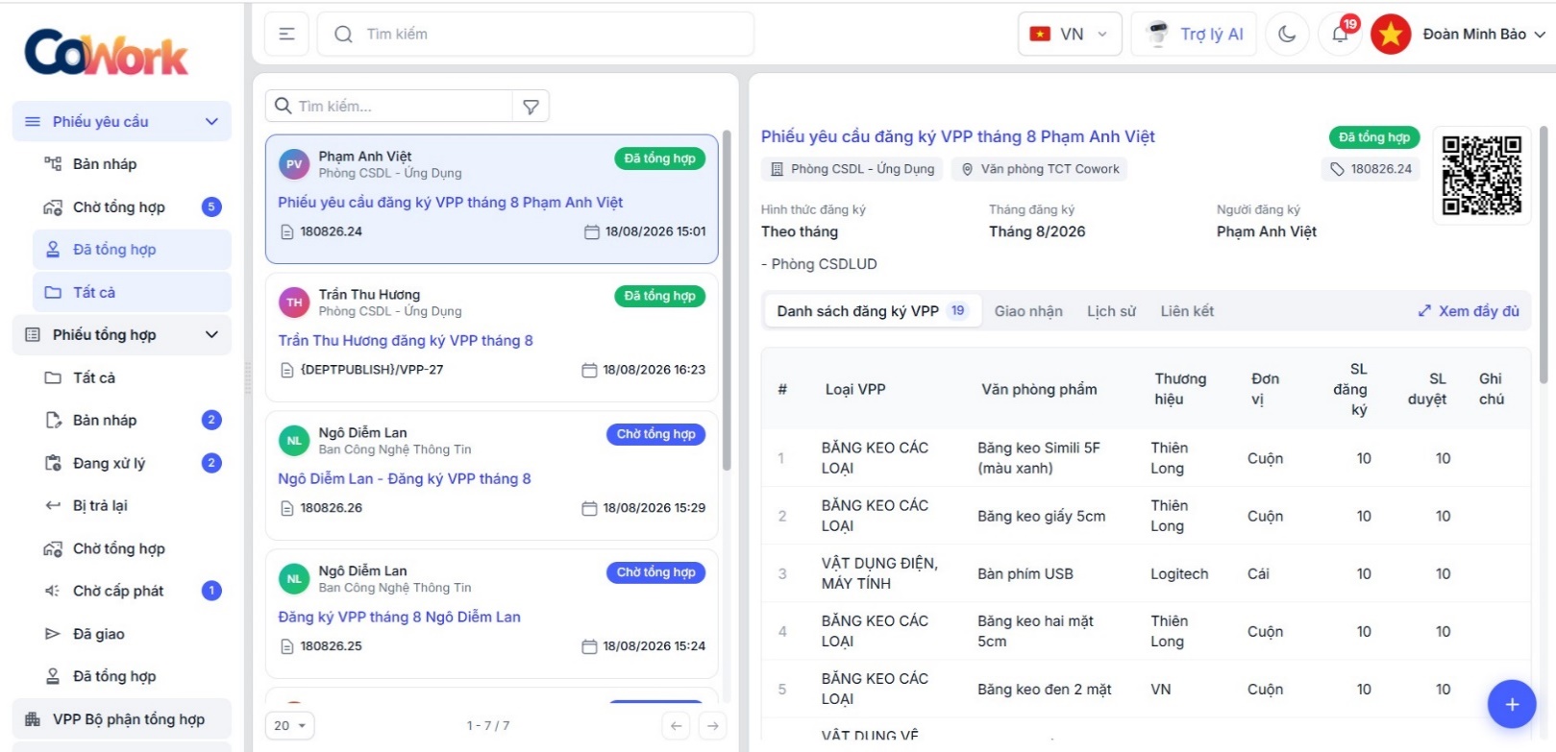Click the PV avatar on Phạm Anh Việt card
This screenshot has height=752, width=1556.
click(294, 164)
